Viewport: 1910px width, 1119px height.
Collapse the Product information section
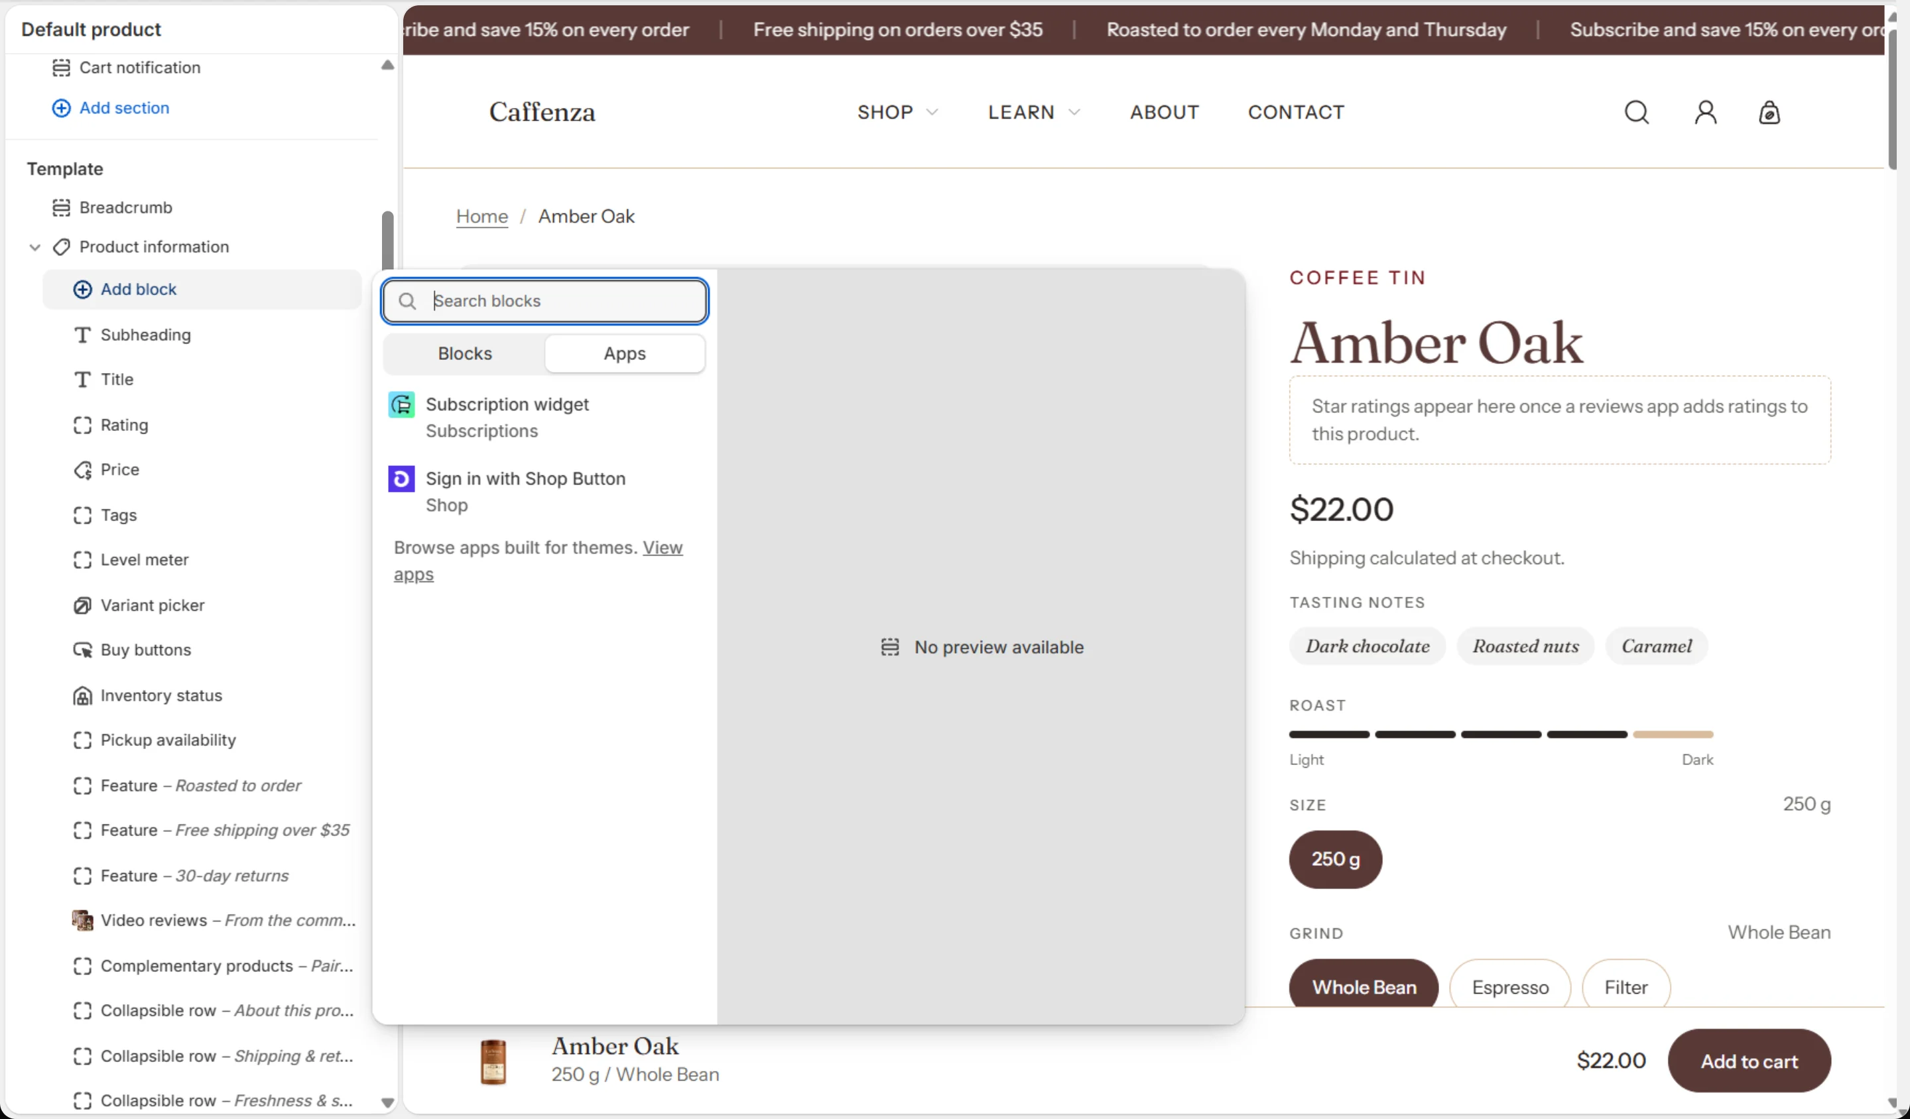click(x=35, y=247)
